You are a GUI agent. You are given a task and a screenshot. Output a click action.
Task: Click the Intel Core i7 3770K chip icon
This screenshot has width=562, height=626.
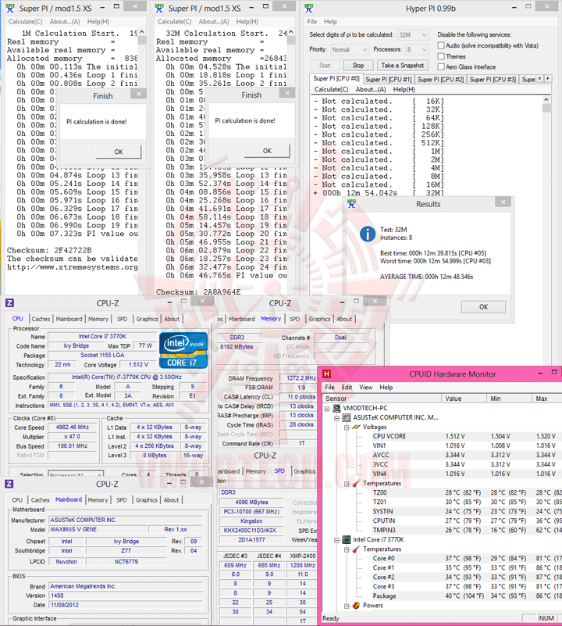coord(347,540)
